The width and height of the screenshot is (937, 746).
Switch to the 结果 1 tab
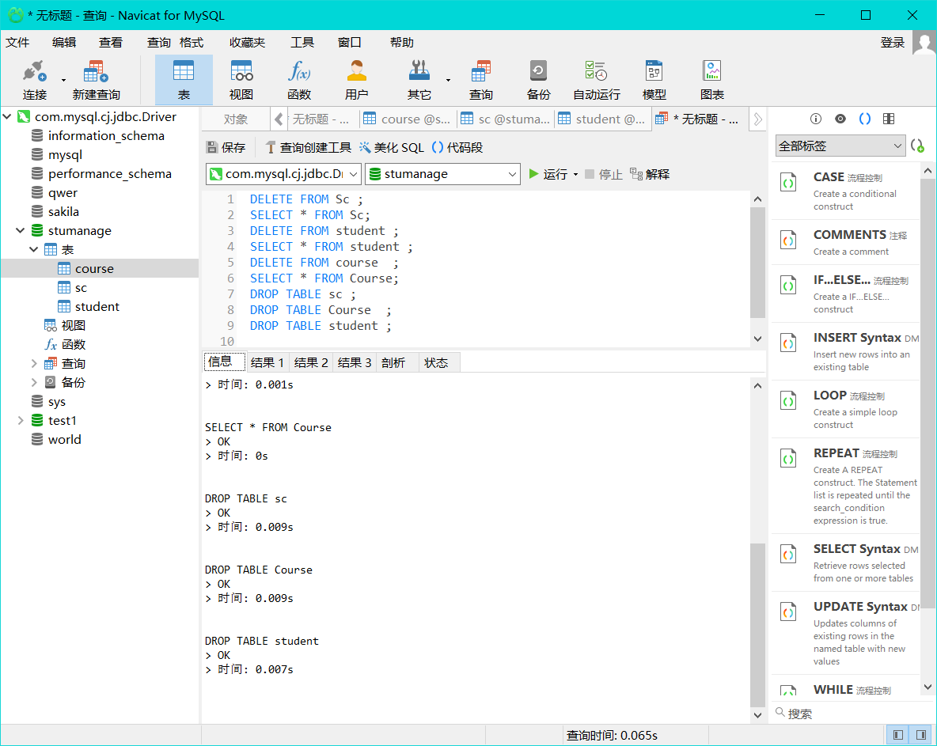click(x=267, y=362)
